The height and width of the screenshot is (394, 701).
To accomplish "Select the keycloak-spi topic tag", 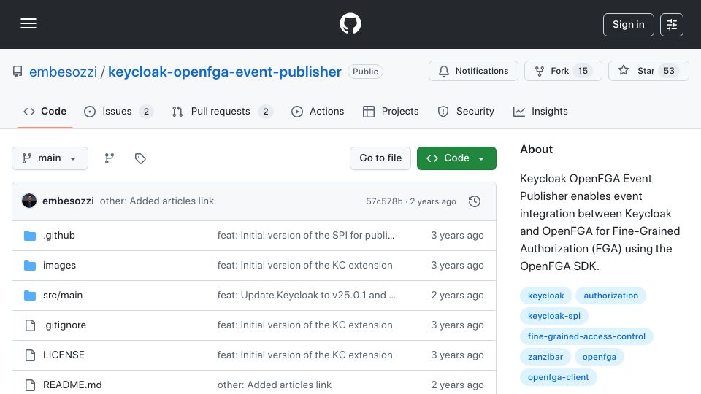I will point(554,316).
